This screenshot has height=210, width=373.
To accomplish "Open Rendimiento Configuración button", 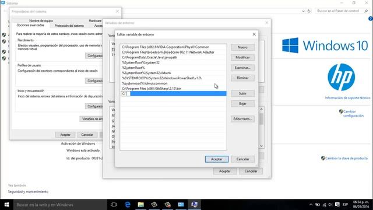I will click(94, 56).
